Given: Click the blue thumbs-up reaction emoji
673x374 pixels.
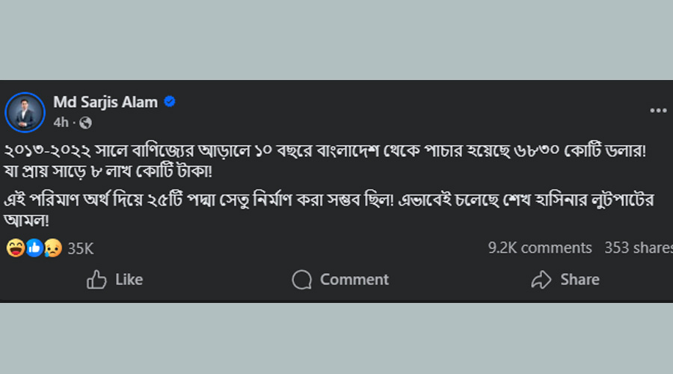Looking at the screenshot, I should [x=34, y=248].
